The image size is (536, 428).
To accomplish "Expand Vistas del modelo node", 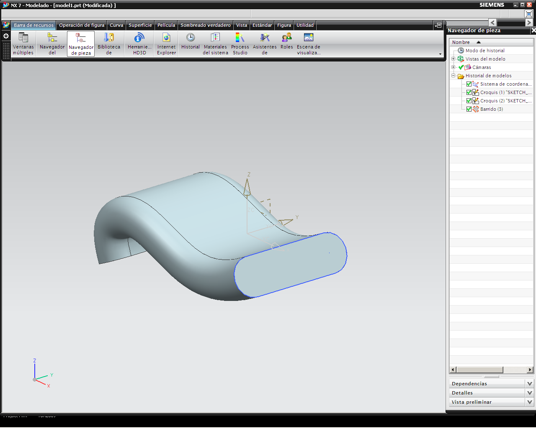I will pyautogui.click(x=453, y=59).
